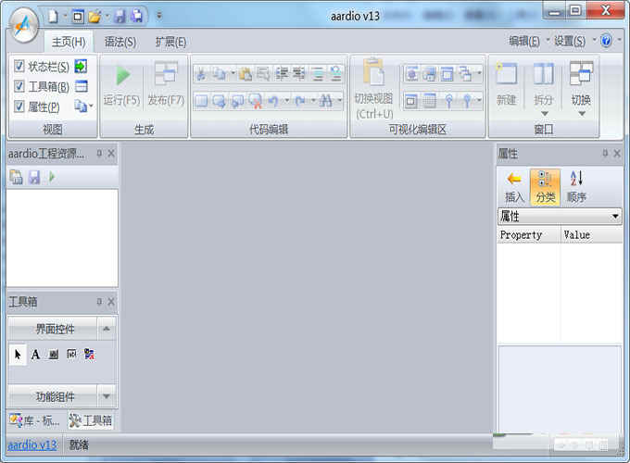Screen dimensions: 630x463
Task: Click the 新建 window button
Action: [506, 83]
